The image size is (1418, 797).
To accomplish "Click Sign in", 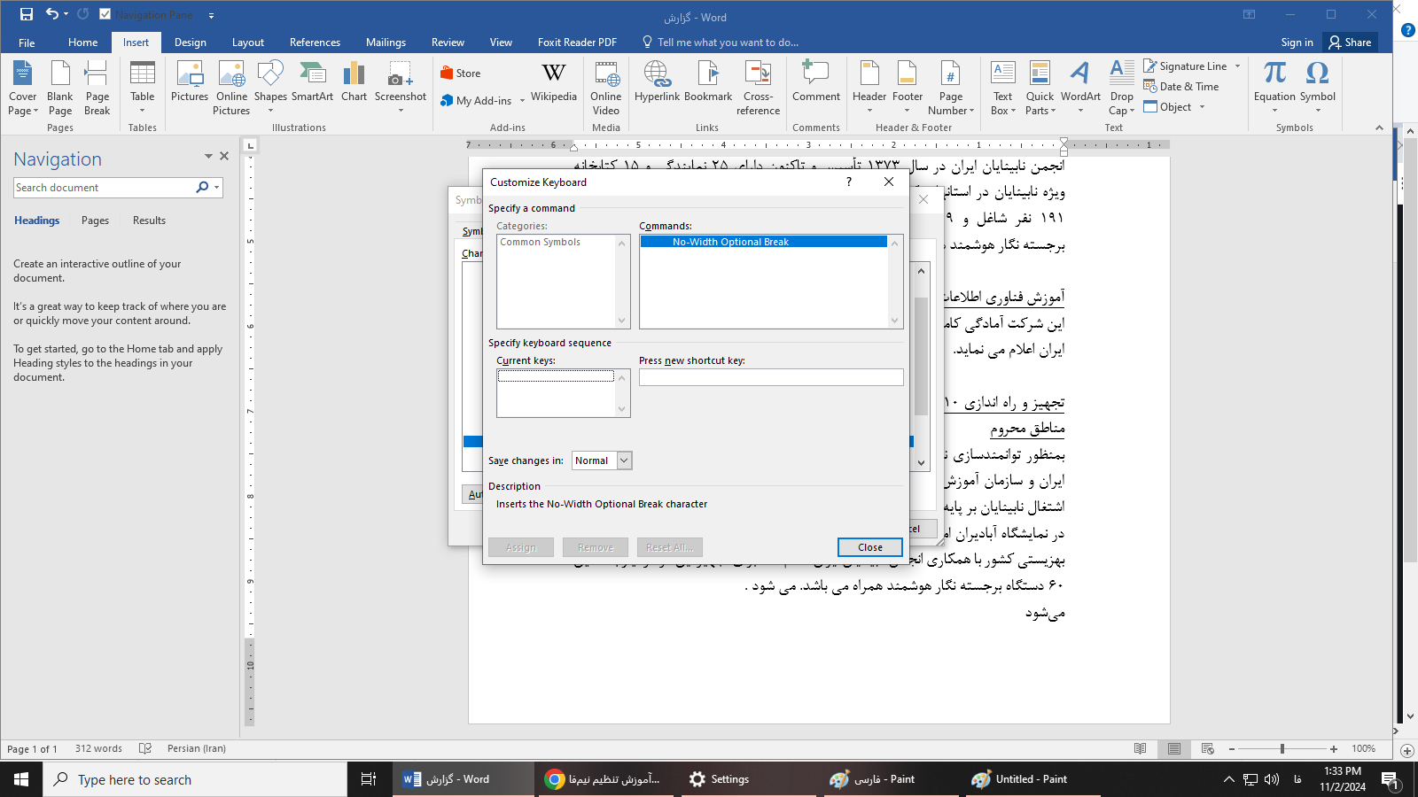I will tap(1297, 43).
